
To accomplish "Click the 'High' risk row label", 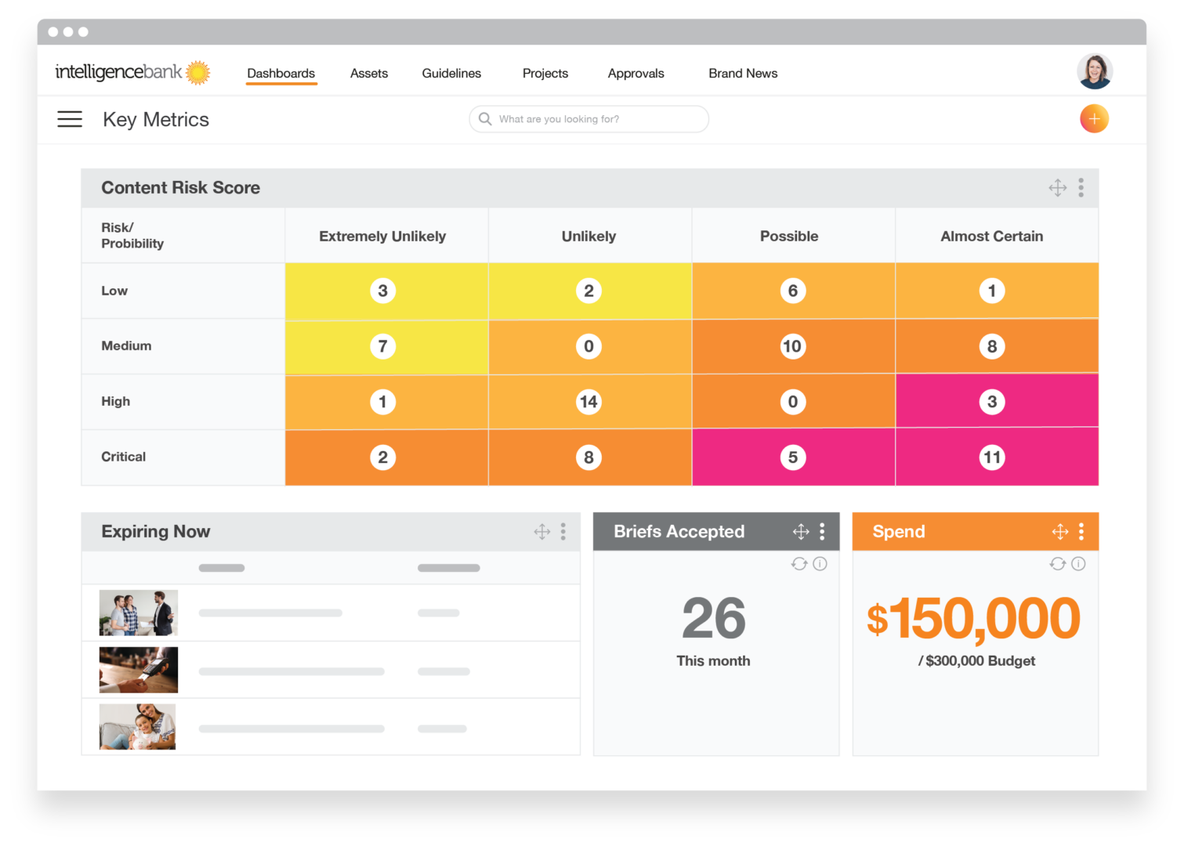I will pos(115,402).
